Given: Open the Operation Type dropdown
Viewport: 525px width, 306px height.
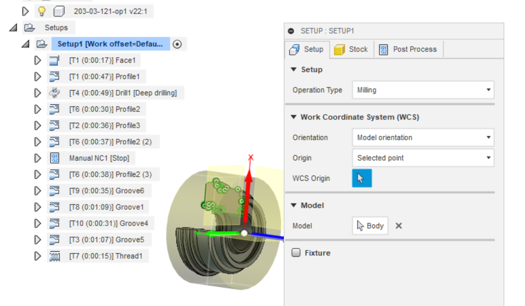Looking at the screenshot, I should click(423, 90).
